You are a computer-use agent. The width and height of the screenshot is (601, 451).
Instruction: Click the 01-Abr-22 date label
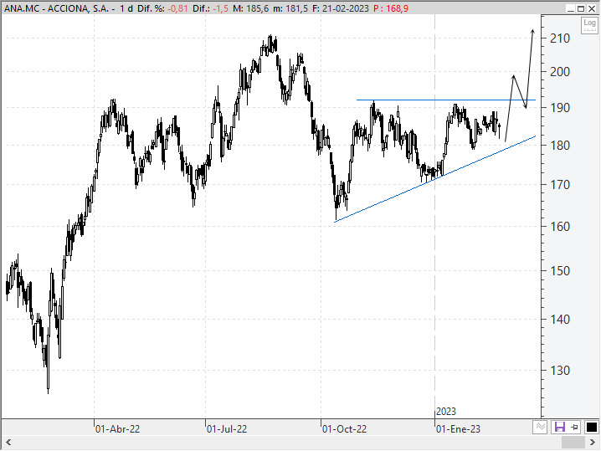[x=117, y=428]
